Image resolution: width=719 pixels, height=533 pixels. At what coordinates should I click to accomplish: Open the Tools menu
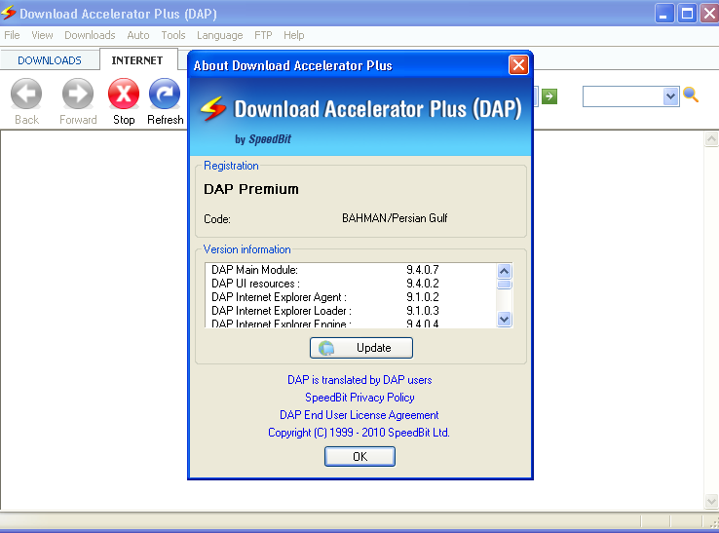(x=173, y=35)
